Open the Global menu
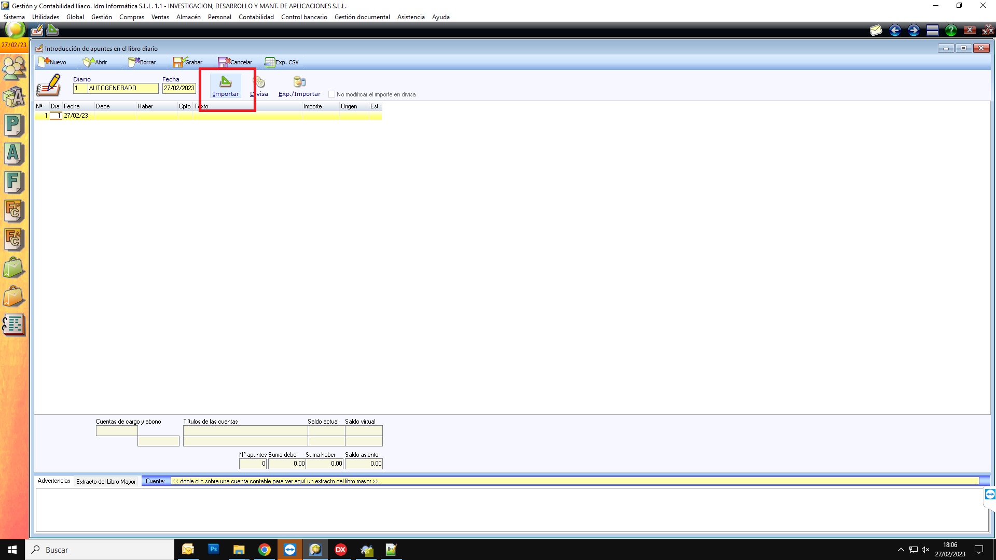This screenshot has height=560, width=996. pos(75,17)
